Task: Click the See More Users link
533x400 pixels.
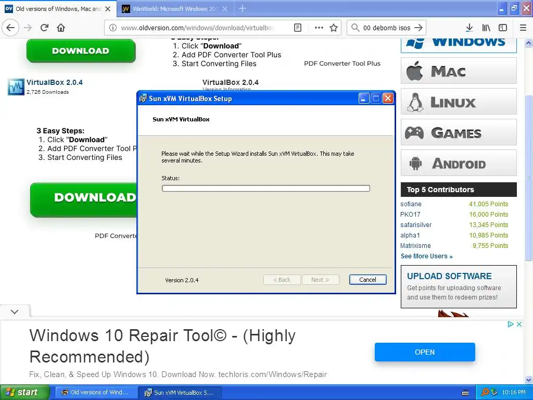Action: (427, 256)
